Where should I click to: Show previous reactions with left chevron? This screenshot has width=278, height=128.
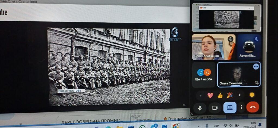tap(200, 95)
